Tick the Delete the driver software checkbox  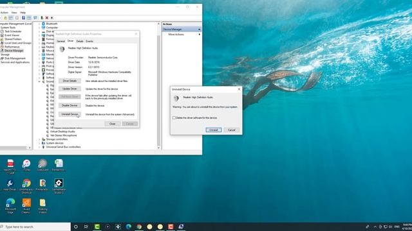(174, 118)
